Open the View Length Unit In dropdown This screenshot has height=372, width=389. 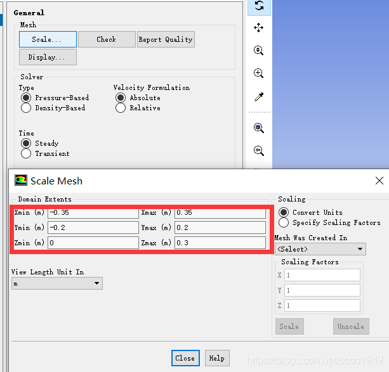57,283
